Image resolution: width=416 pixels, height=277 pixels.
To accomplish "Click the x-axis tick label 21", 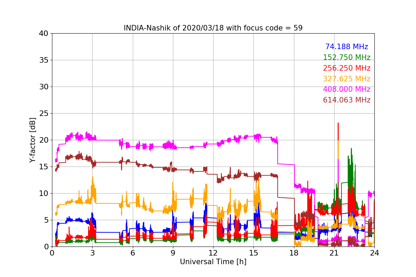I will tap(334, 253).
